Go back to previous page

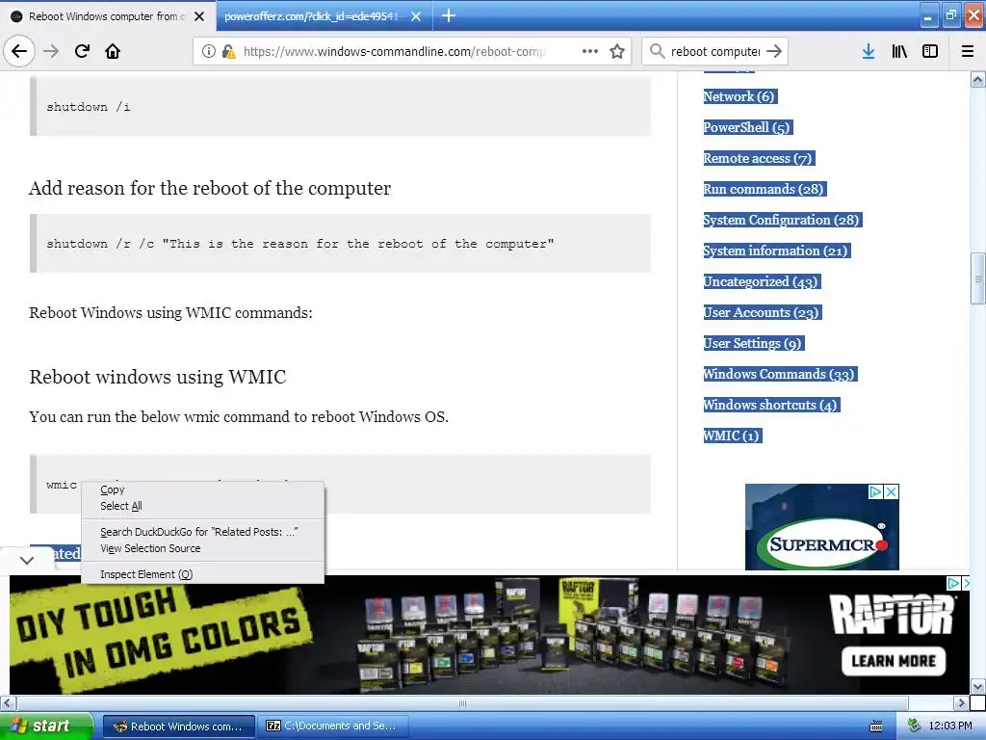[19, 51]
